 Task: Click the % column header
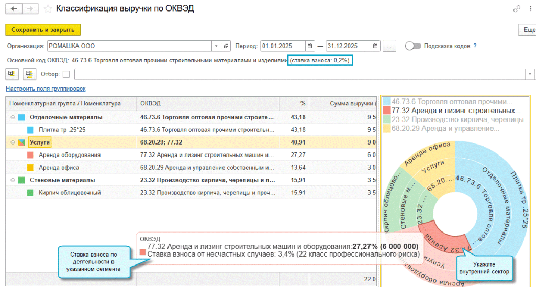[x=294, y=103]
